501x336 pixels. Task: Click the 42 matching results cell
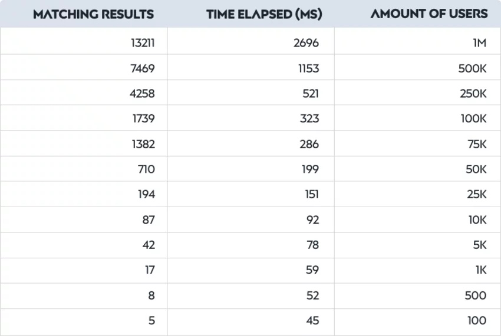[84, 245]
